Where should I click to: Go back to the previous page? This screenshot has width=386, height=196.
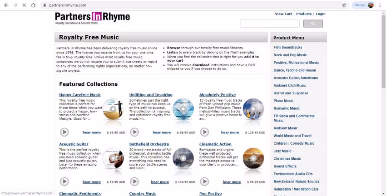point(6,5)
